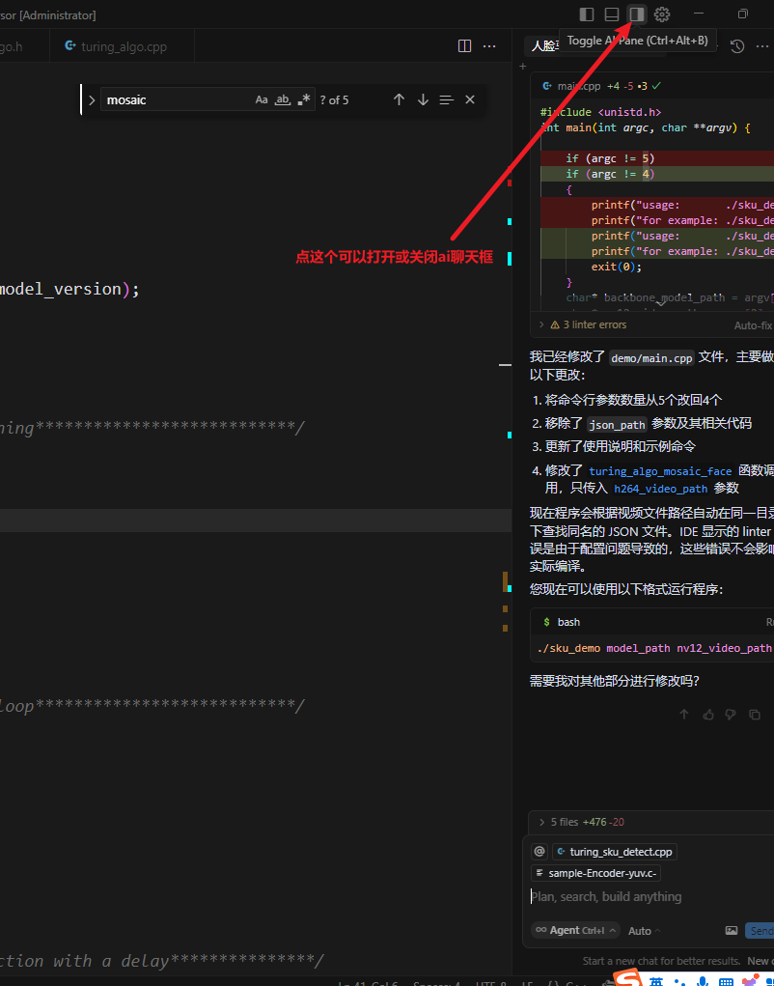Switch Sogou language via 英 indicator
The height and width of the screenshot is (986, 774).
pos(656,981)
